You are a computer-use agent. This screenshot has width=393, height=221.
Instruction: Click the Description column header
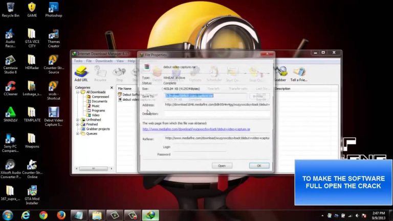click(282, 89)
